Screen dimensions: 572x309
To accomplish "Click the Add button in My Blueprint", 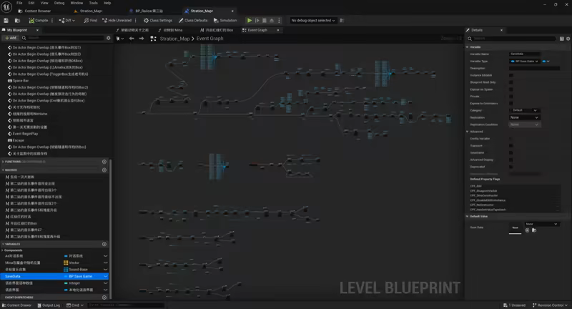I will 11,38.
